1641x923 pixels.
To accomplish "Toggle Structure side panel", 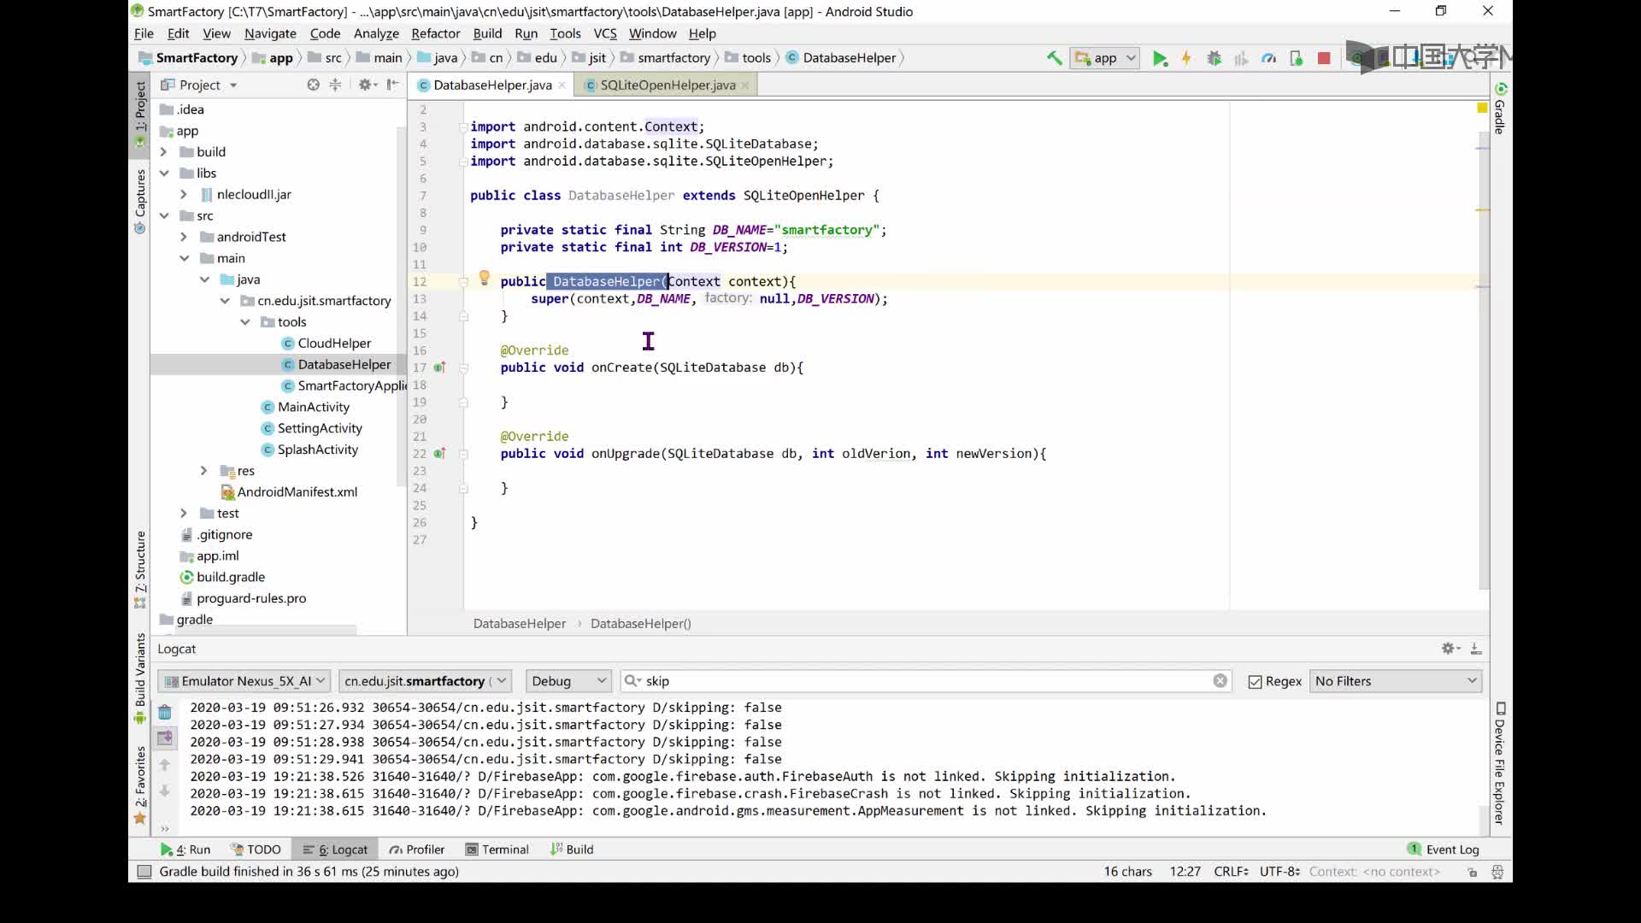I will pos(140,569).
